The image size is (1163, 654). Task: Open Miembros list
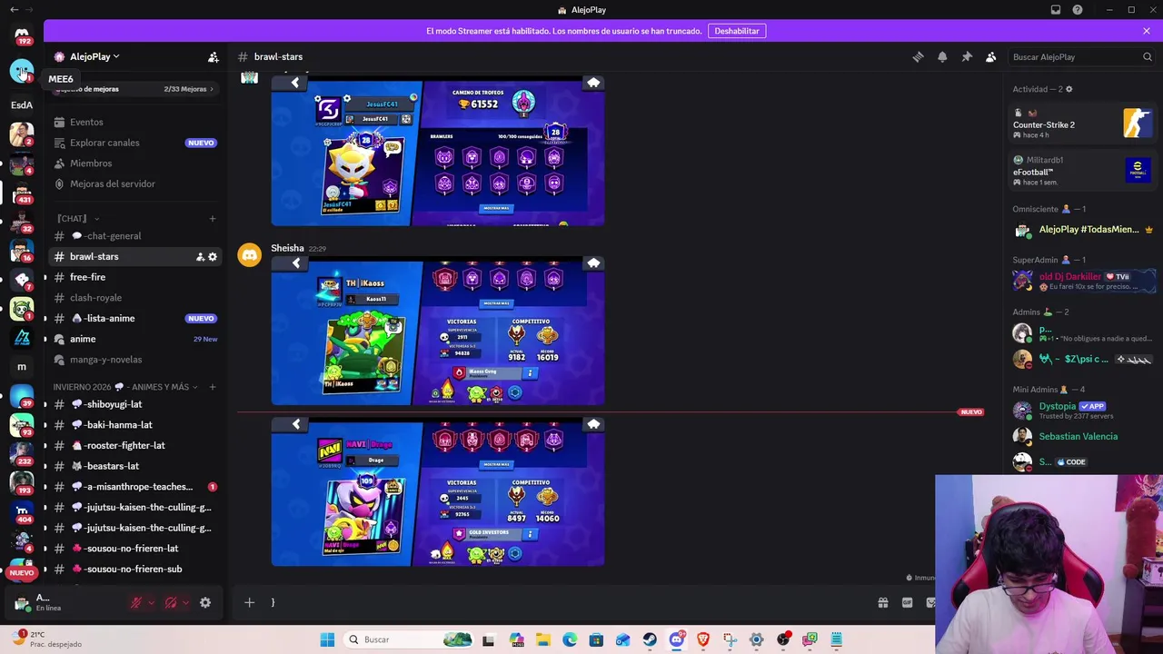[134, 163]
